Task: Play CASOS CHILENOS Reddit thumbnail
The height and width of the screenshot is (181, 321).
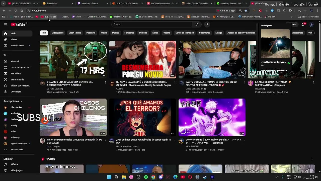Action: 73,117
